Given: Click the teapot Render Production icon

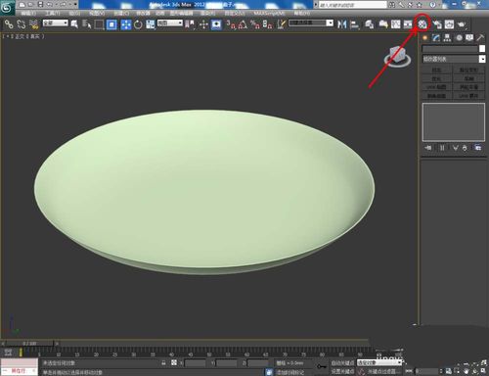Looking at the screenshot, I should [462, 24].
